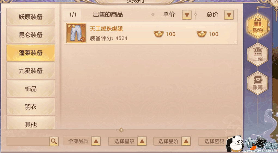Sort by 单价 using the arrow button
This screenshot has width=278, height=153.
(x=187, y=15)
